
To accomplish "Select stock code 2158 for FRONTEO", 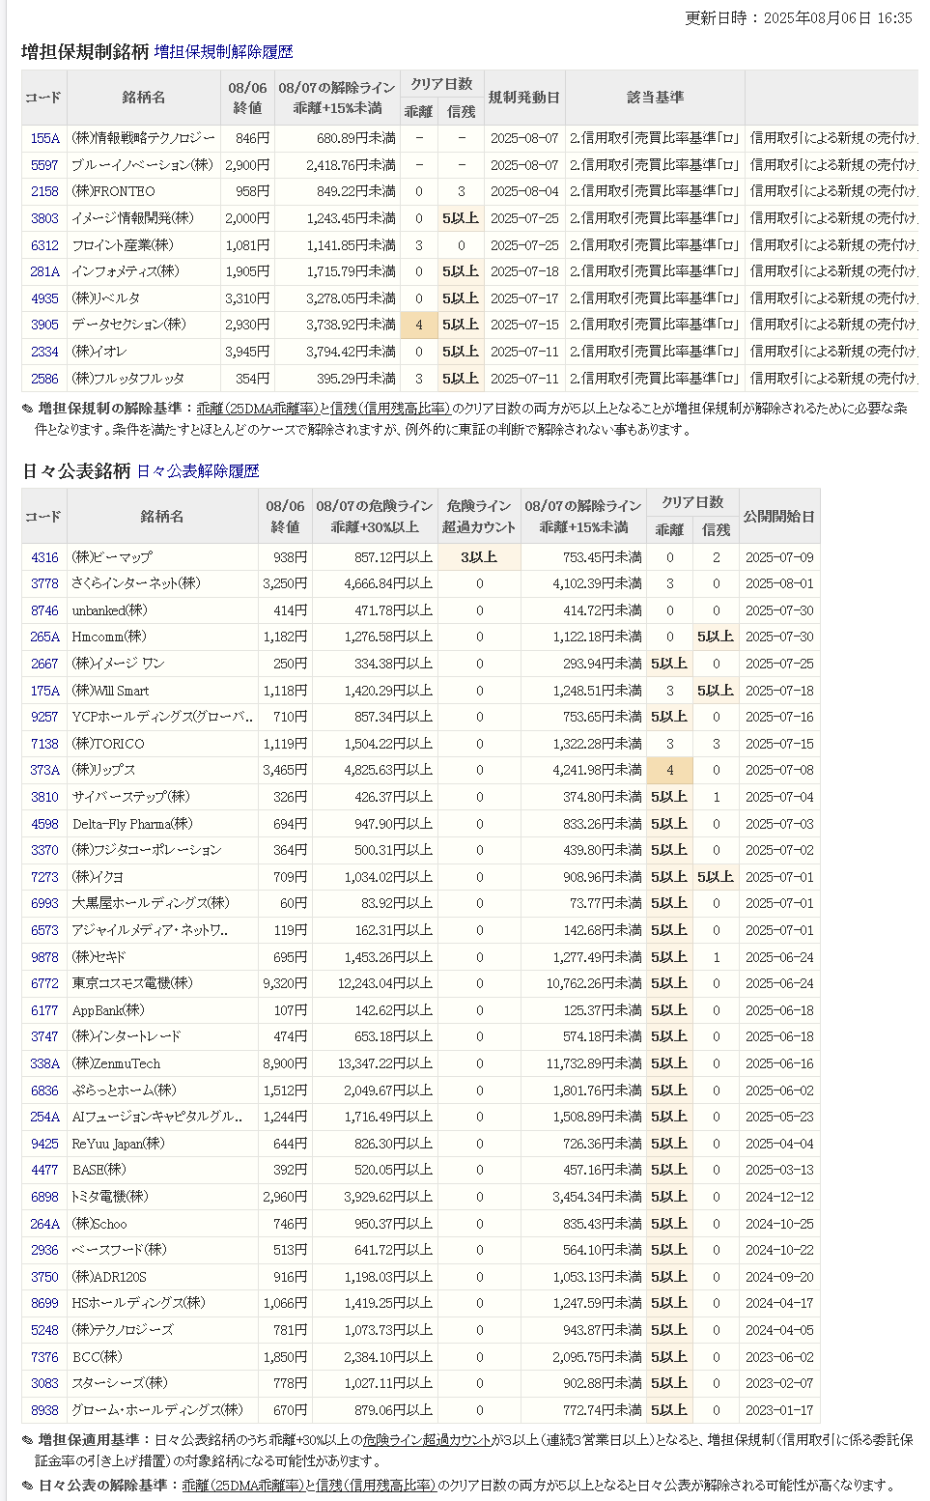I will tap(44, 191).
